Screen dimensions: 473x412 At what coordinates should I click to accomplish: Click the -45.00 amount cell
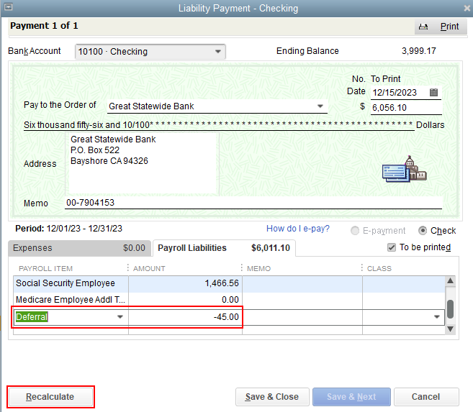185,317
